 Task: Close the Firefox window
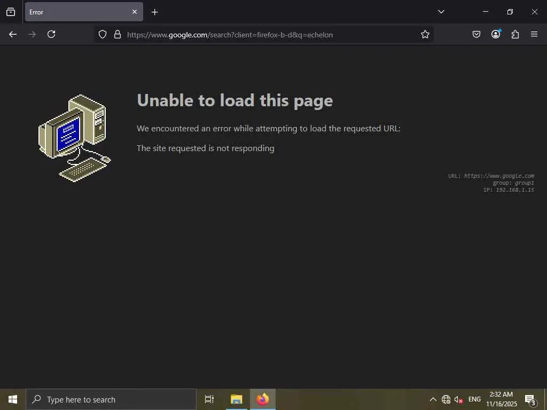pos(534,12)
